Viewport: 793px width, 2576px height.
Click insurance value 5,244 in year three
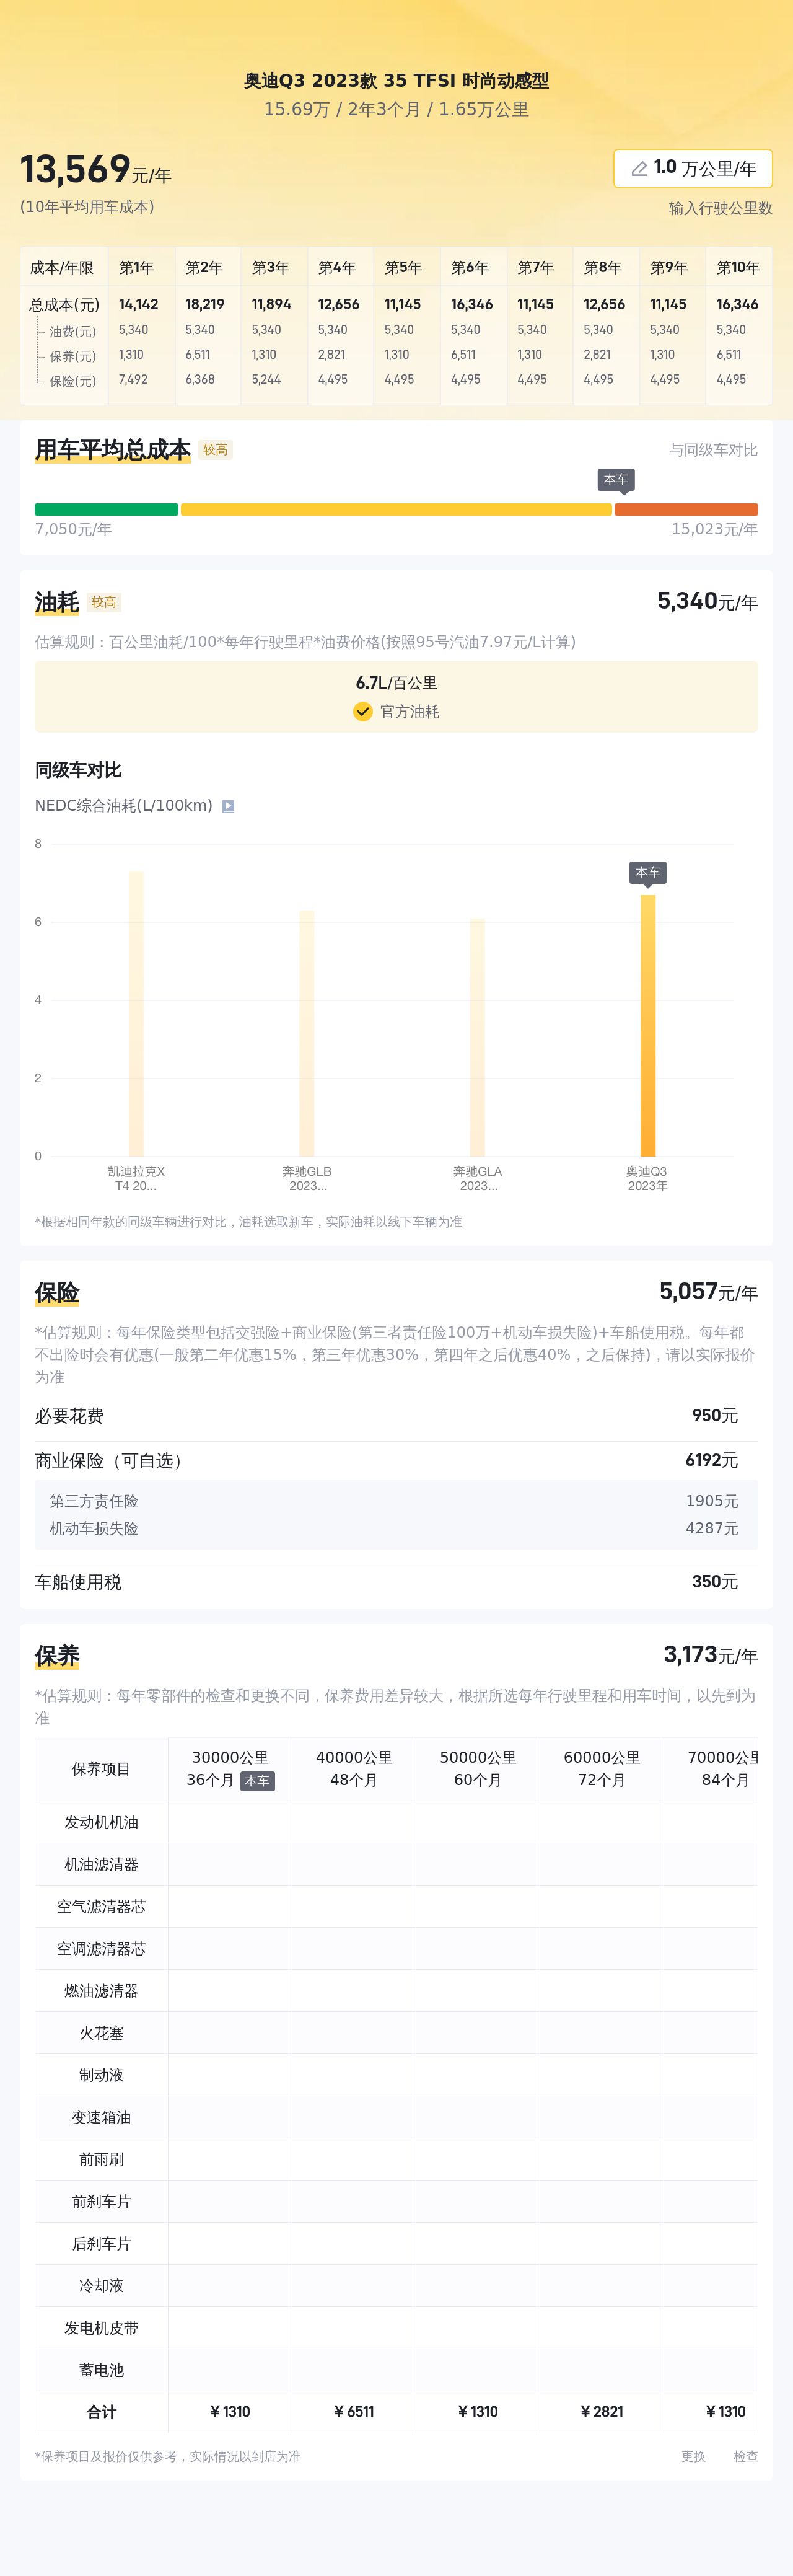(x=266, y=379)
